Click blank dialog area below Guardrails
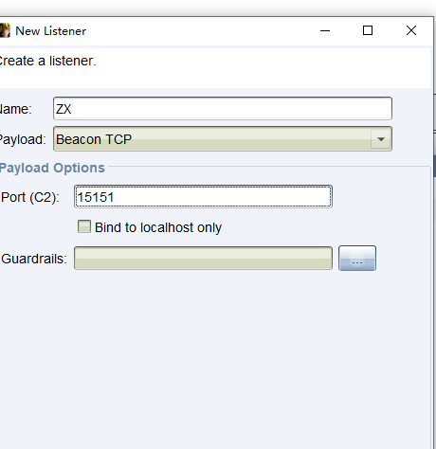 point(215,357)
